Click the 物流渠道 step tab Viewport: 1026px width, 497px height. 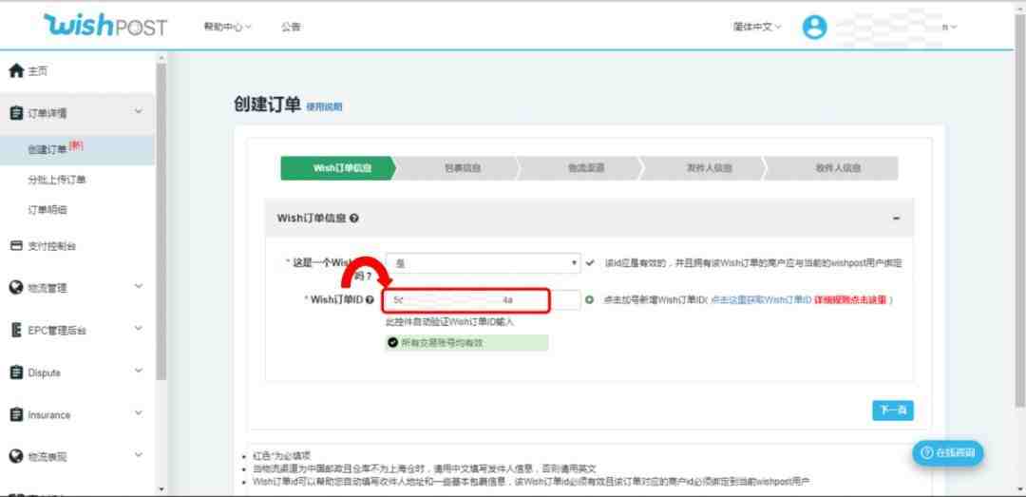click(x=585, y=167)
